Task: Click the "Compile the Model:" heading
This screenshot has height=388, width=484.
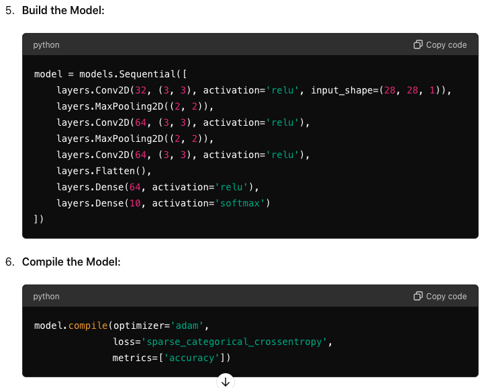Action: click(x=71, y=262)
